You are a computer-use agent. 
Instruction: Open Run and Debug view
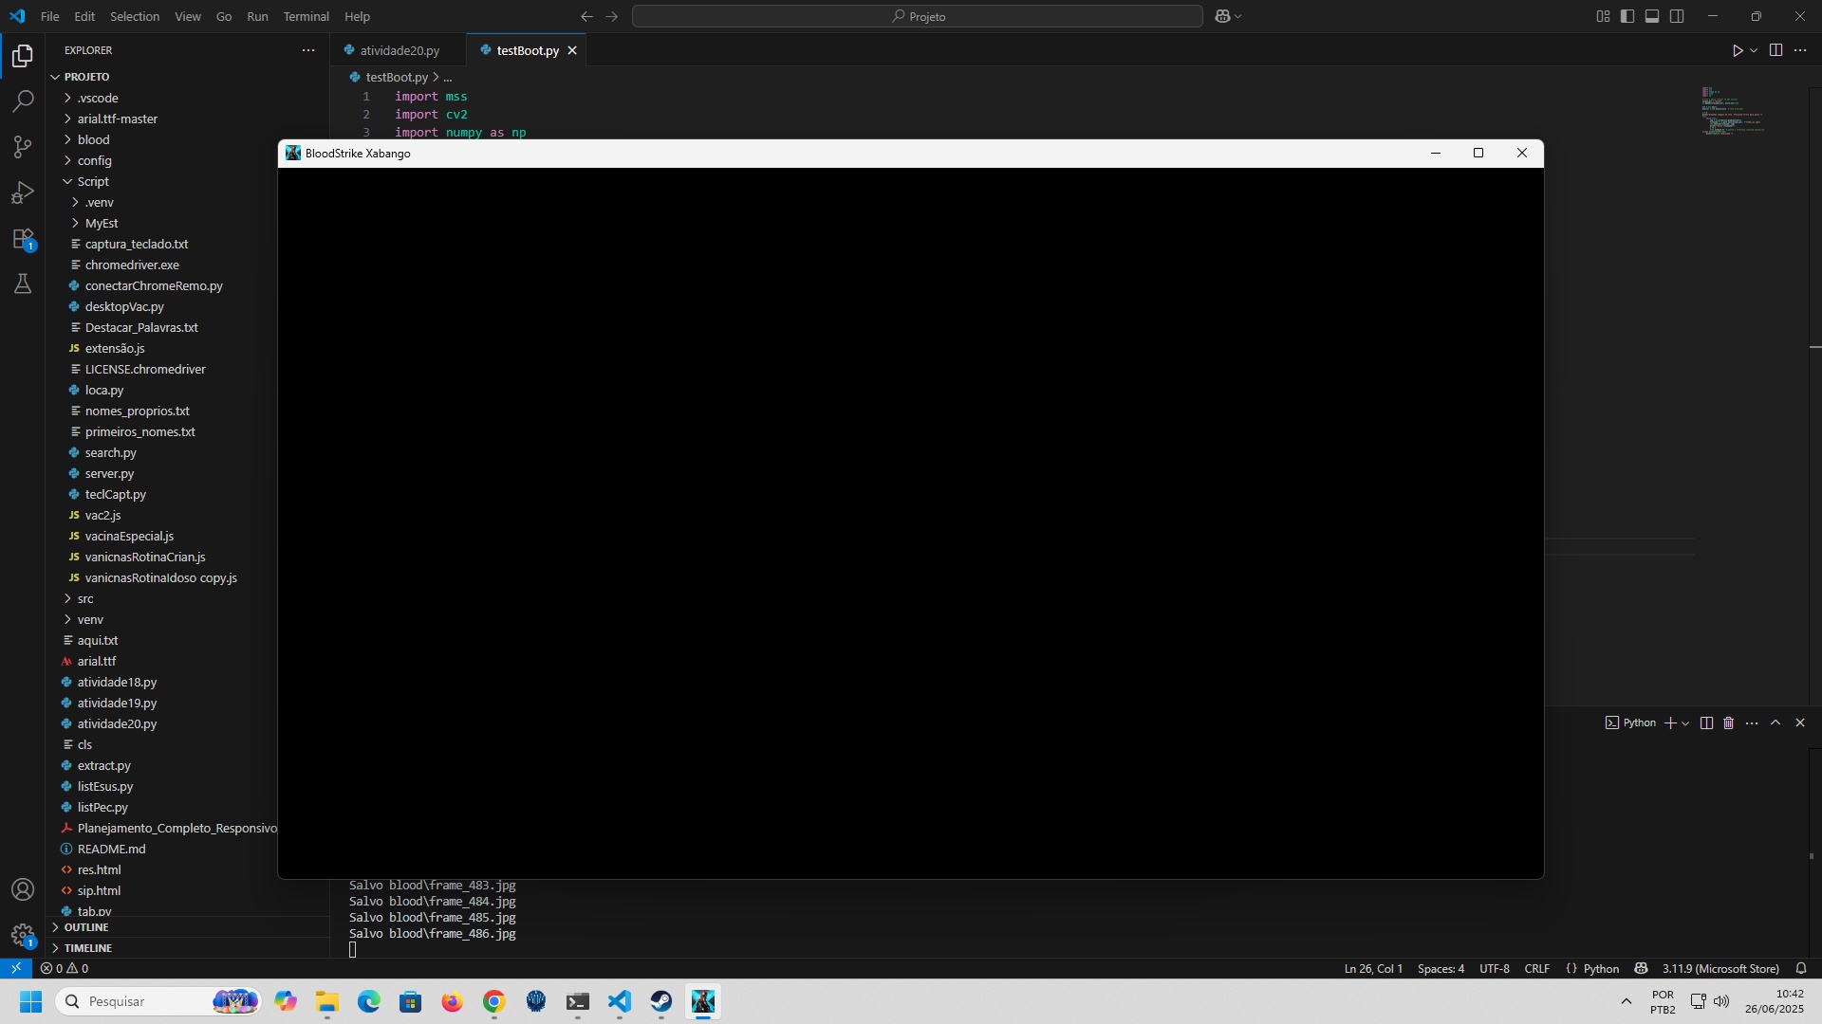click(23, 192)
